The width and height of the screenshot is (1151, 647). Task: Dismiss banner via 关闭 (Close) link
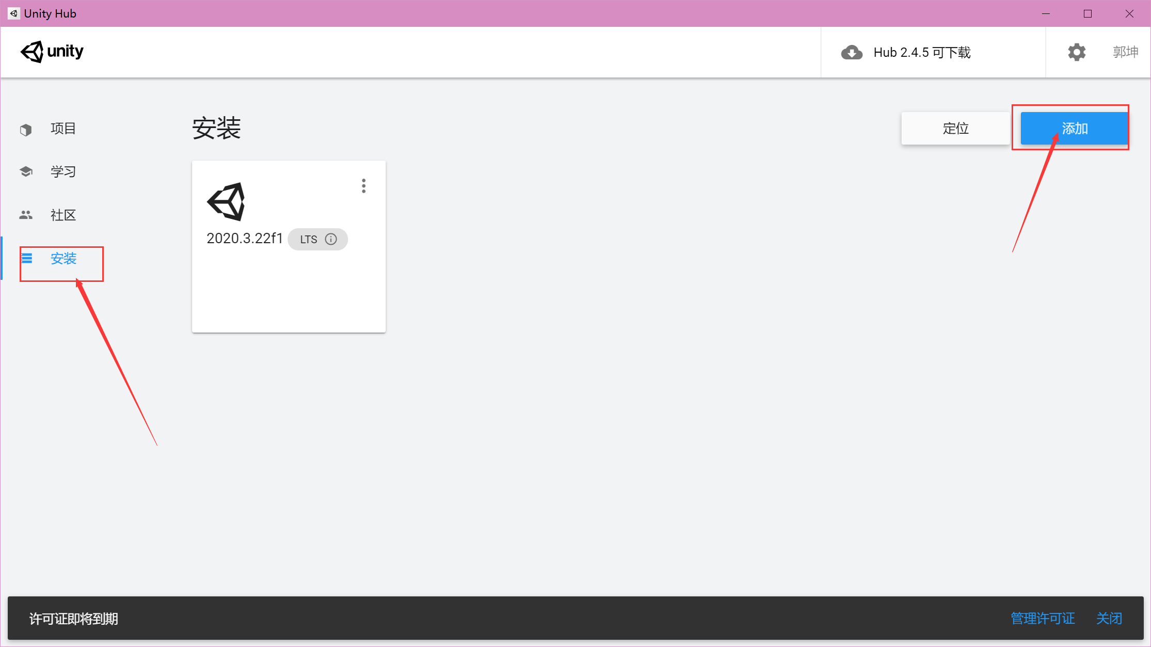coord(1109,618)
